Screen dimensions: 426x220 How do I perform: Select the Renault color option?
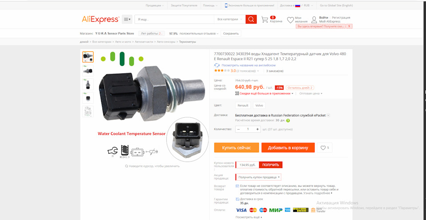click(x=243, y=105)
